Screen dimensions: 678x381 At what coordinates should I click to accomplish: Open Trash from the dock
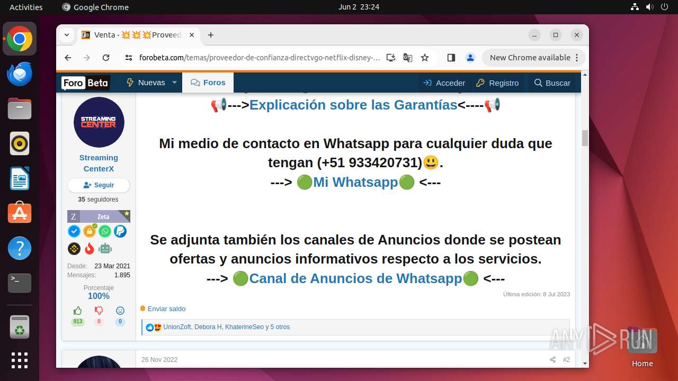point(20,328)
